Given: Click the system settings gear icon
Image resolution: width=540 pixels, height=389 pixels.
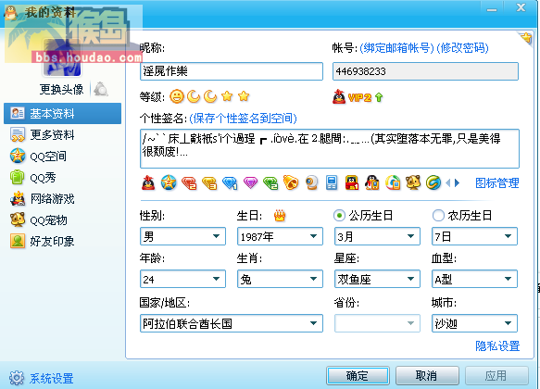Looking at the screenshot, I should point(16,378).
